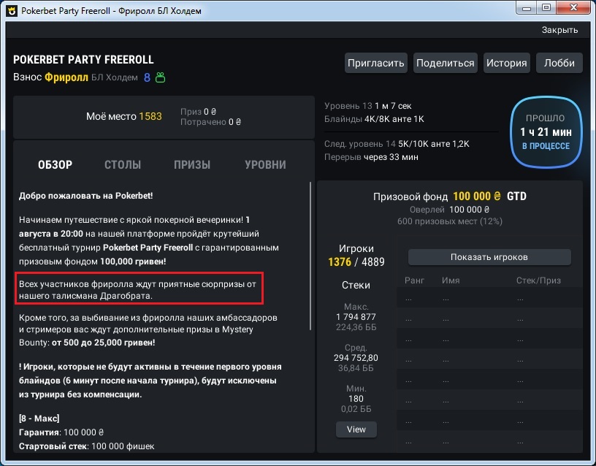Click the Стек/Приз column header

point(538,280)
